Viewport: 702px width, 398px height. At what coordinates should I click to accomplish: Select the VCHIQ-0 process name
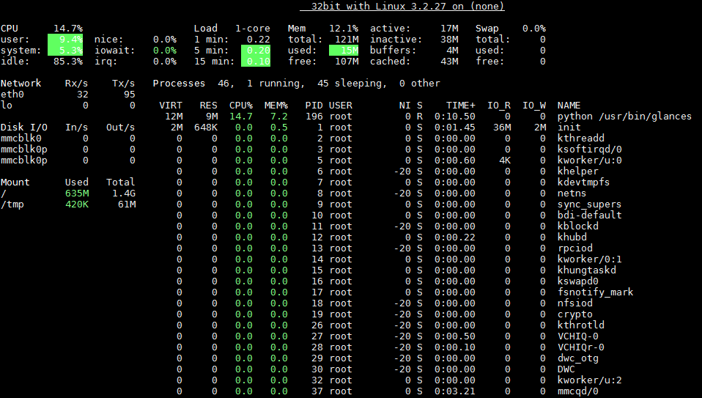click(578, 336)
